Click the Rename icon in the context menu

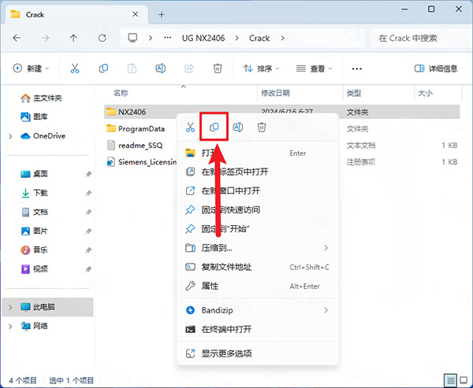[238, 127]
